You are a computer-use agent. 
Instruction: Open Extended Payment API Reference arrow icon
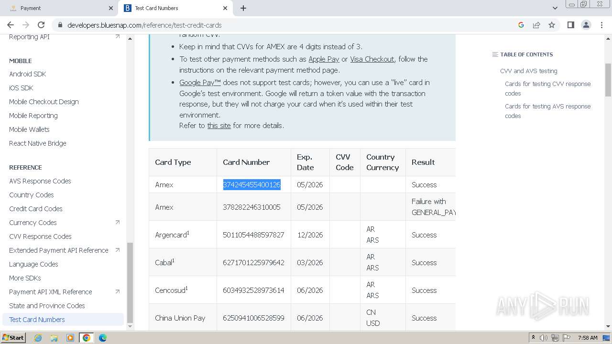[118, 250]
